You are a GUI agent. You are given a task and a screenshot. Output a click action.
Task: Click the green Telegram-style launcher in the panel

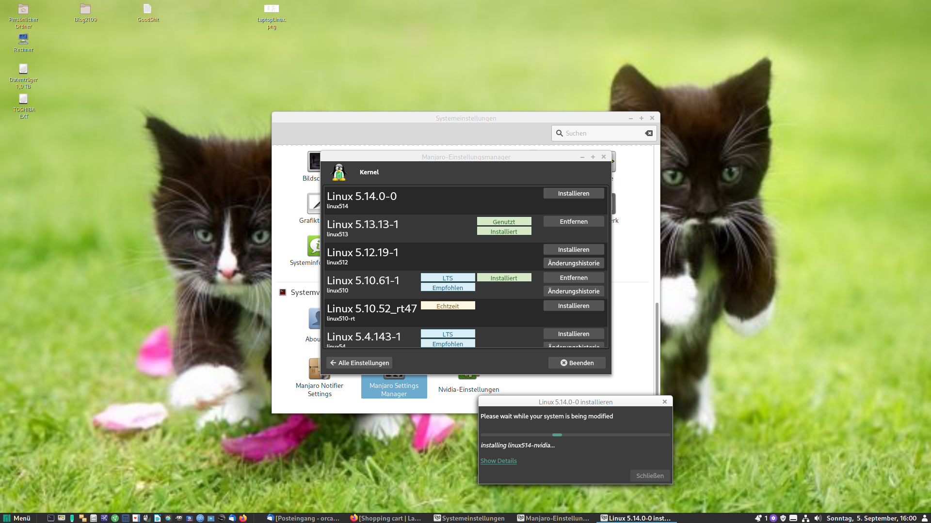point(115,518)
